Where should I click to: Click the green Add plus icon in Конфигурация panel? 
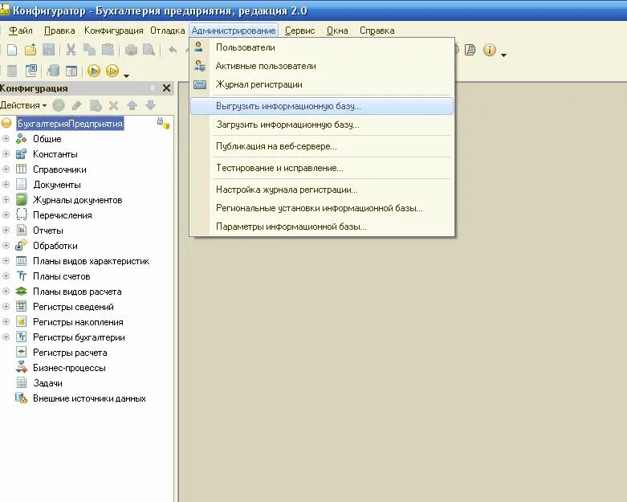[59, 105]
